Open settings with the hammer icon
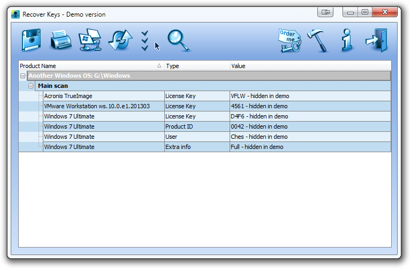Viewport: 411px width, 269px height. (318, 41)
